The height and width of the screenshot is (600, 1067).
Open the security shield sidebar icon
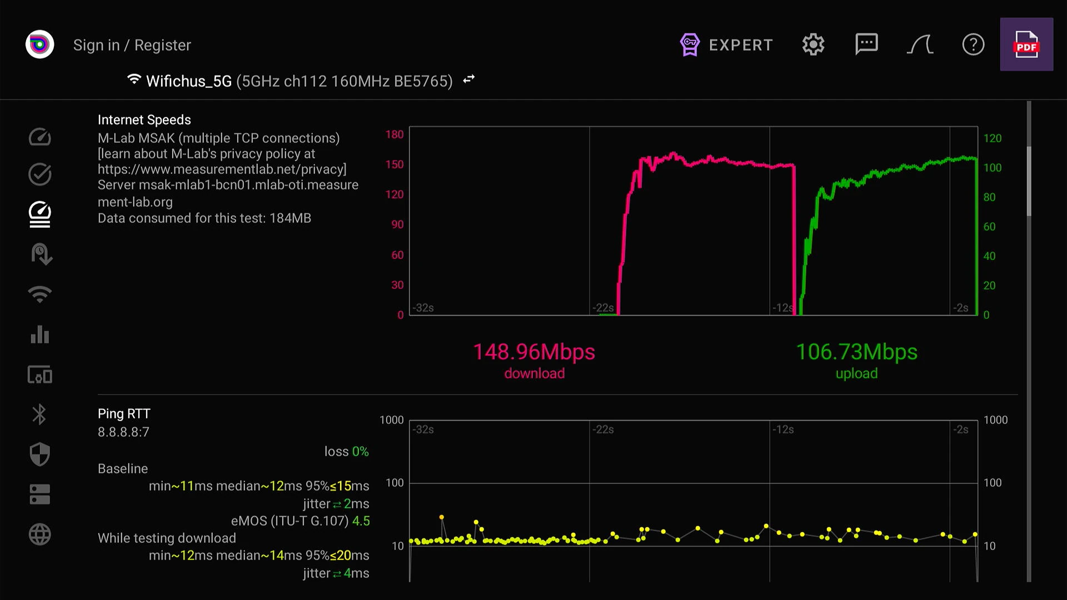pyautogui.click(x=39, y=454)
